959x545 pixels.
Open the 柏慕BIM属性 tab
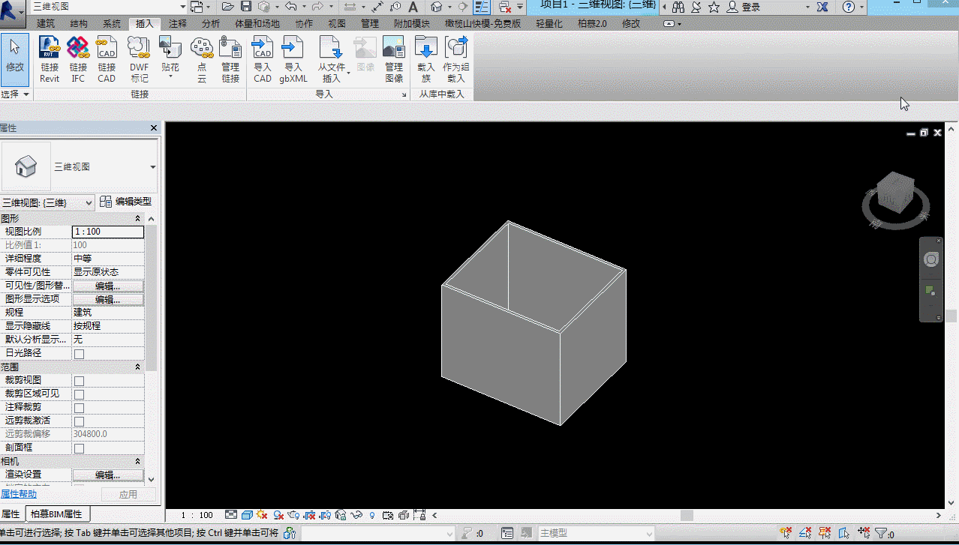[58, 514]
